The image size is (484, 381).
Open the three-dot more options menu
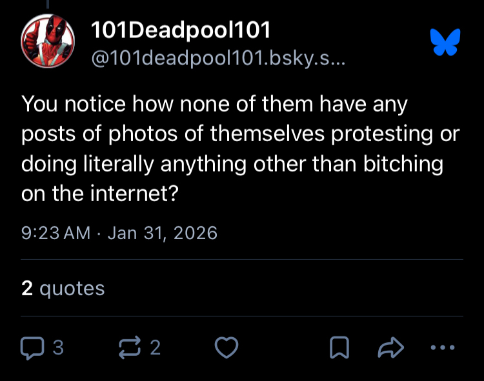pyautogui.click(x=442, y=348)
